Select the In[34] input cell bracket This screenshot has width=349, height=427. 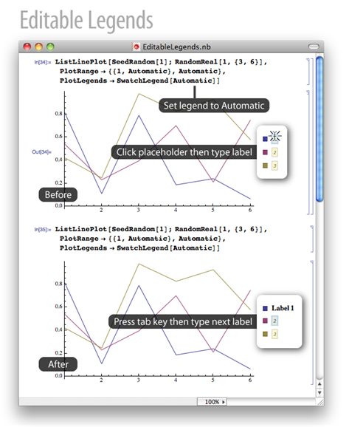point(308,72)
